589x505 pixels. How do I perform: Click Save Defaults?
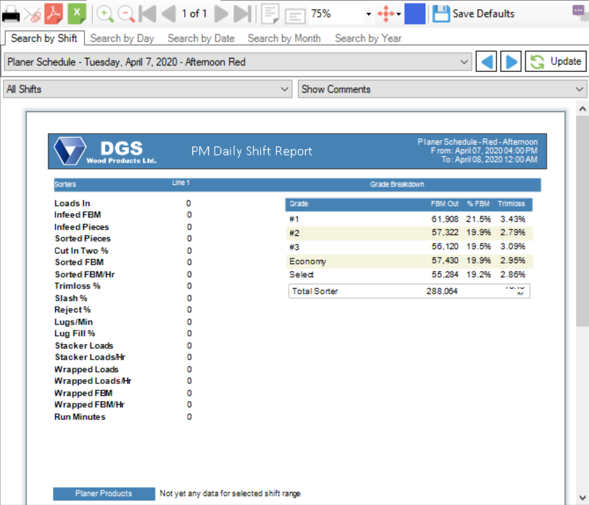473,13
